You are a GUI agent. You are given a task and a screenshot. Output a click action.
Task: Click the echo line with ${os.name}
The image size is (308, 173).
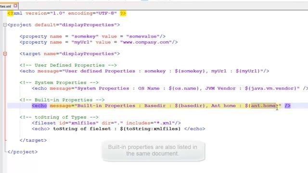[170, 88]
